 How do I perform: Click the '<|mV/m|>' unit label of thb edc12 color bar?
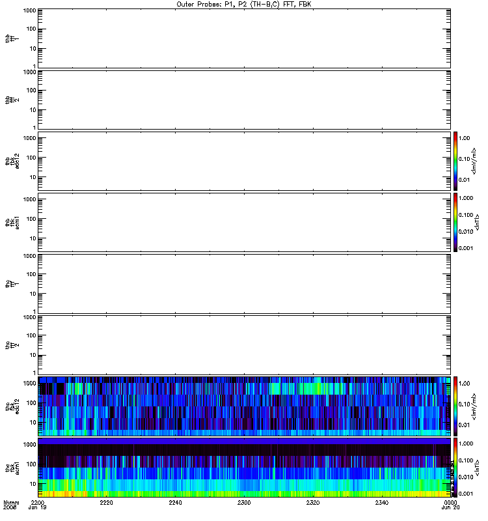[474, 161]
